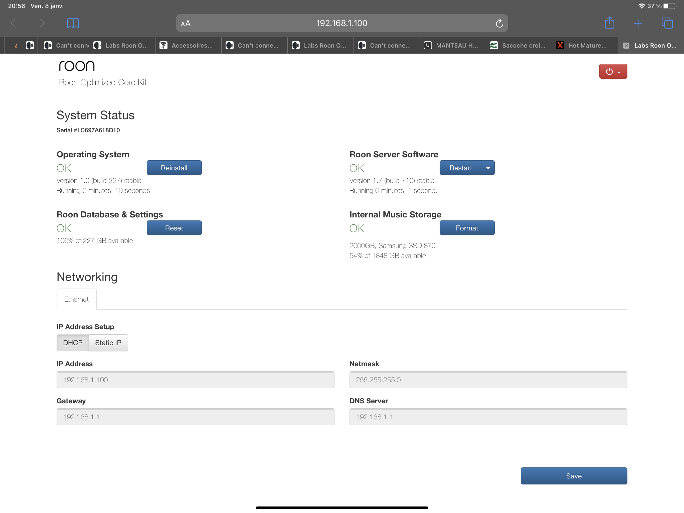The image size is (684, 513).
Task: Select the Can't conne... tab right of Accessoires
Action: pyautogui.click(x=254, y=46)
